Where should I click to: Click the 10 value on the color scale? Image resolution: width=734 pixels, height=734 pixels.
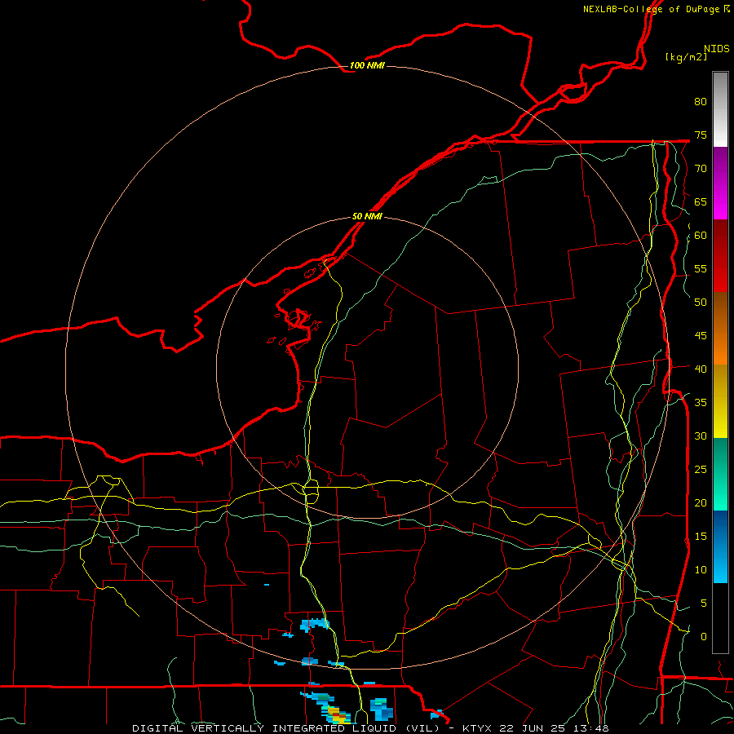(x=701, y=570)
